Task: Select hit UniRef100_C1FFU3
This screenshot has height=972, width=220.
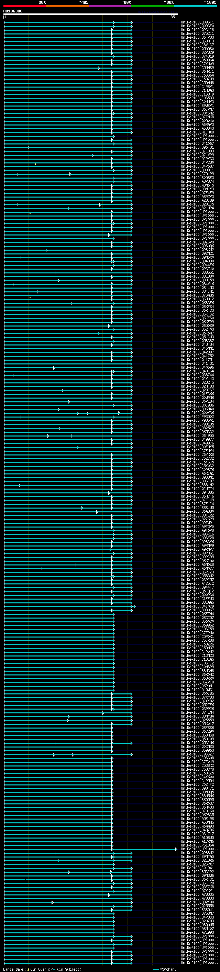Action: pyautogui.click(x=197, y=599)
